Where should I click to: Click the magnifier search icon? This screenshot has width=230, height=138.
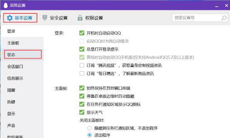tap(224, 18)
